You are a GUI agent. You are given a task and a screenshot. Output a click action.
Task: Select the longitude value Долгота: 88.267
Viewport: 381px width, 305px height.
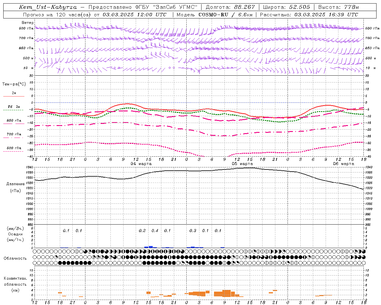[230, 7]
